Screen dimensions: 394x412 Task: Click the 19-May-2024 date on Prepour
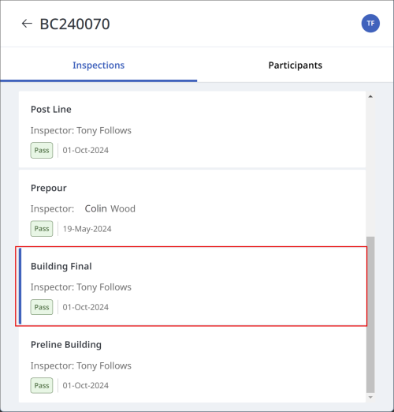coord(87,229)
